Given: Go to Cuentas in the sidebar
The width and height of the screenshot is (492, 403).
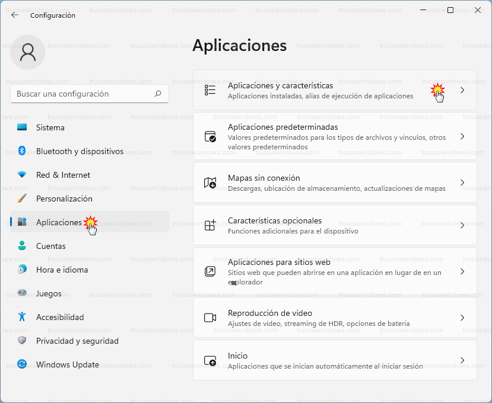Looking at the screenshot, I should (x=51, y=246).
